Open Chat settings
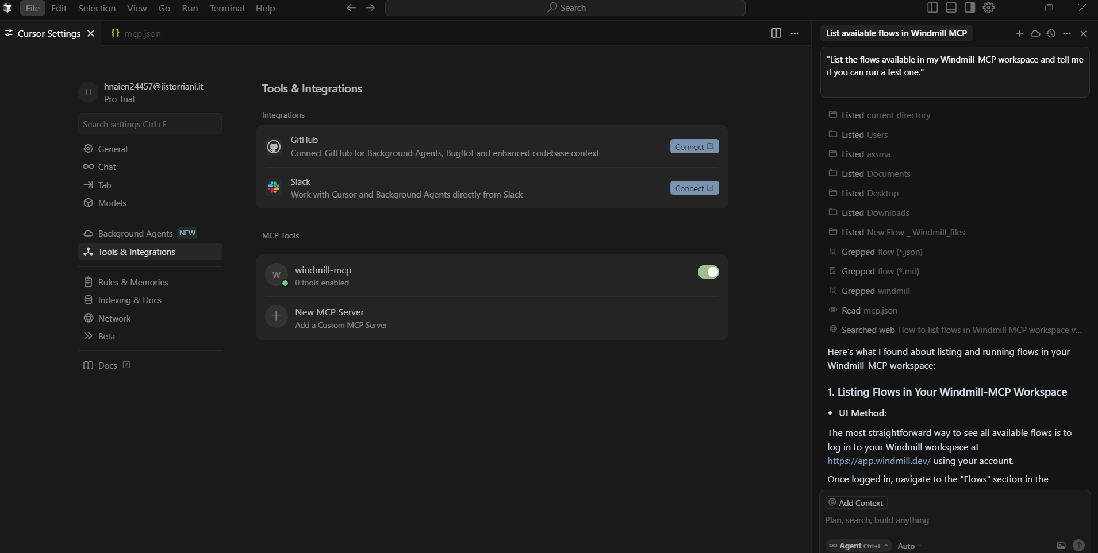This screenshot has width=1098, height=553. 150,167
